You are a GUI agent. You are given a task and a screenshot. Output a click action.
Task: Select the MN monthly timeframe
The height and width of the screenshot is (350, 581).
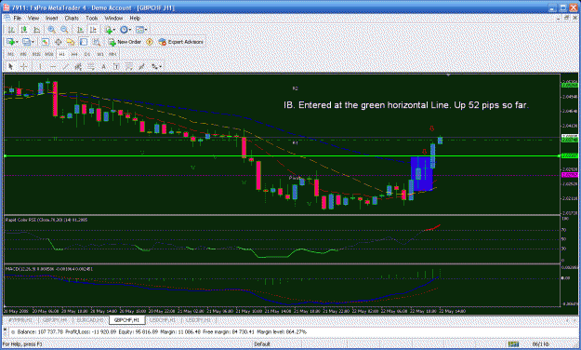112,54
